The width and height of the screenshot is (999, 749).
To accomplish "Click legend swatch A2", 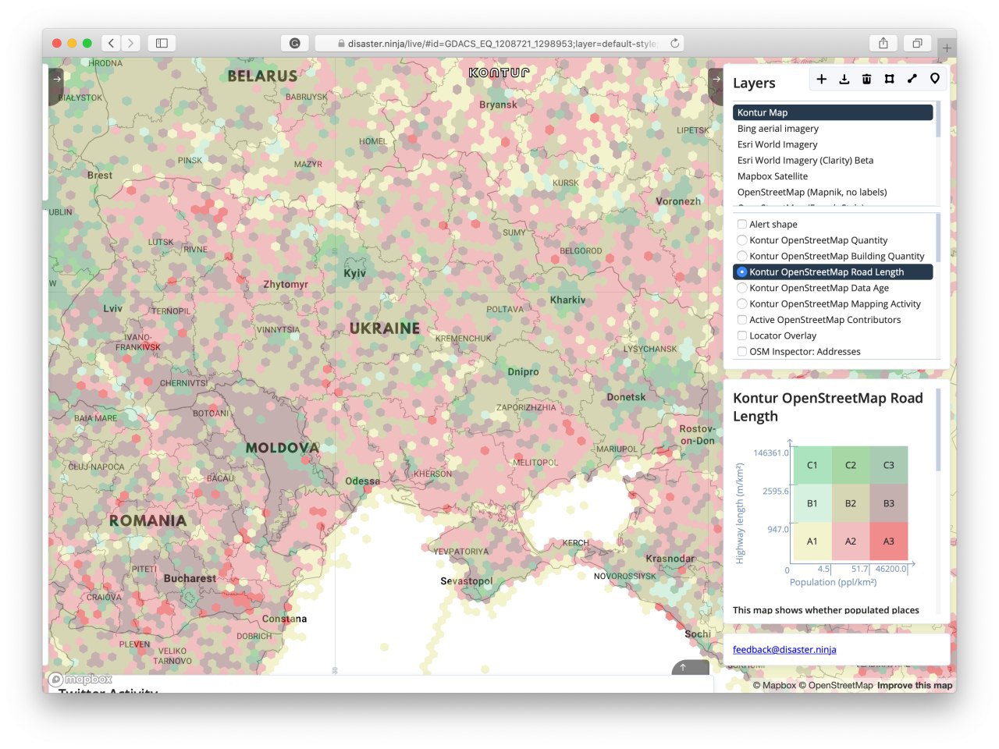I will pos(851,541).
